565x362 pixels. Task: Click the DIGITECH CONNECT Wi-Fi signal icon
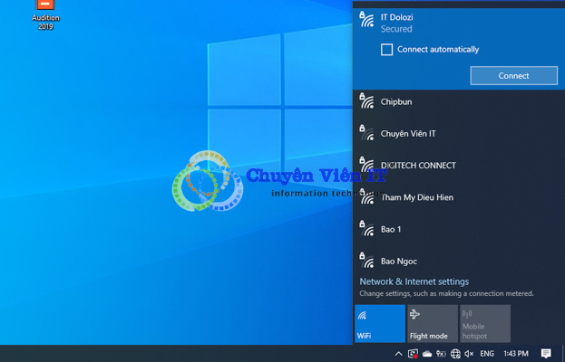[x=366, y=166]
